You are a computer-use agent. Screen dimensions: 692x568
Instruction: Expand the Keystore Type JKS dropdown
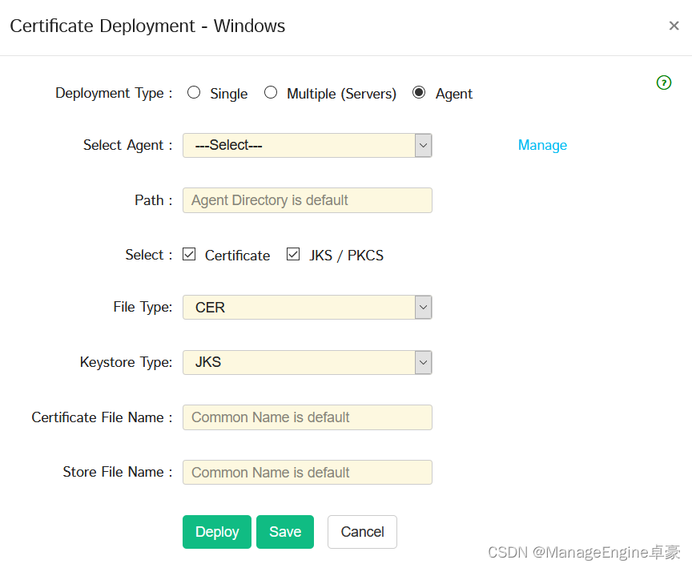pyautogui.click(x=308, y=362)
